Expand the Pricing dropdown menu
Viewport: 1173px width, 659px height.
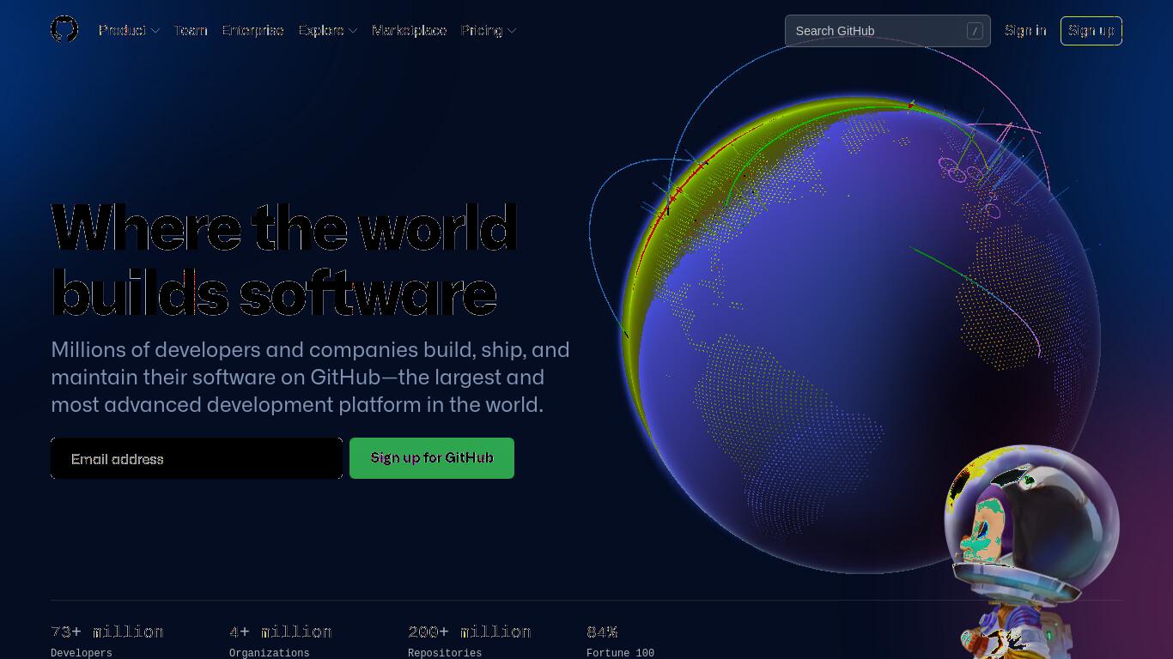coord(488,30)
